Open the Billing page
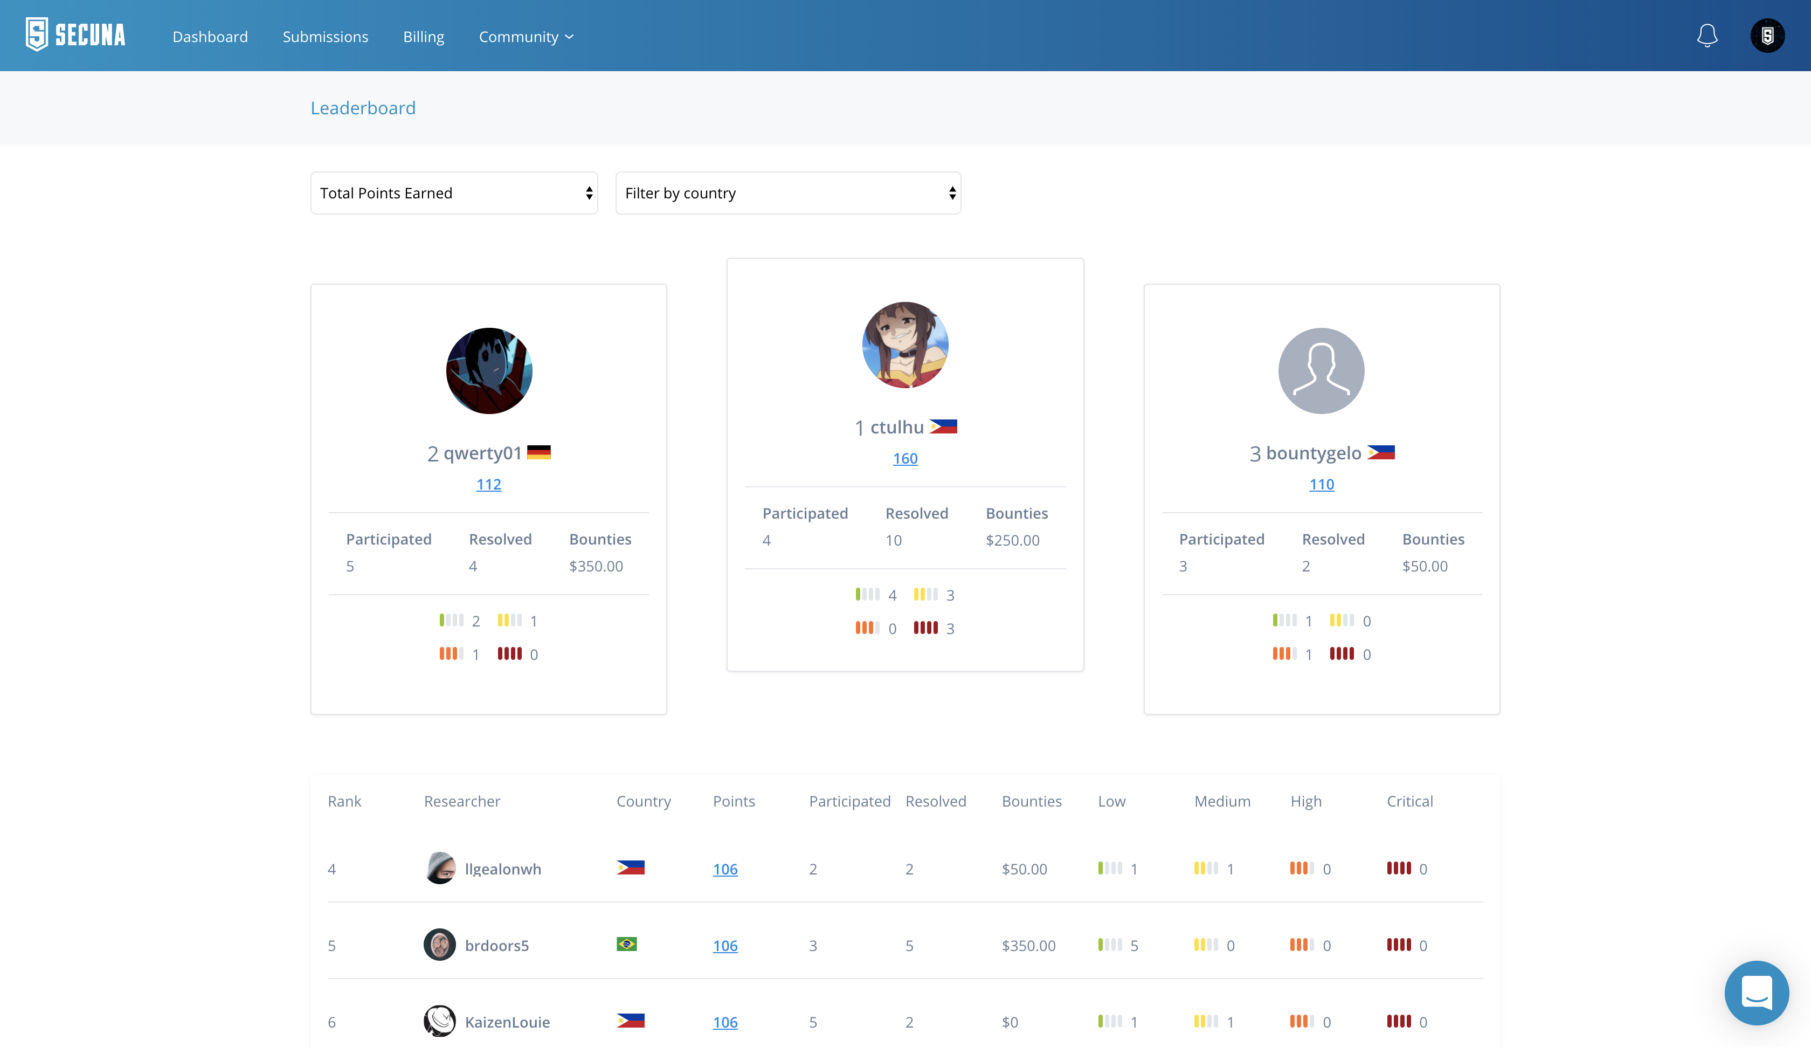Image resolution: width=1811 pixels, height=1047 pixels. point(423,37)
